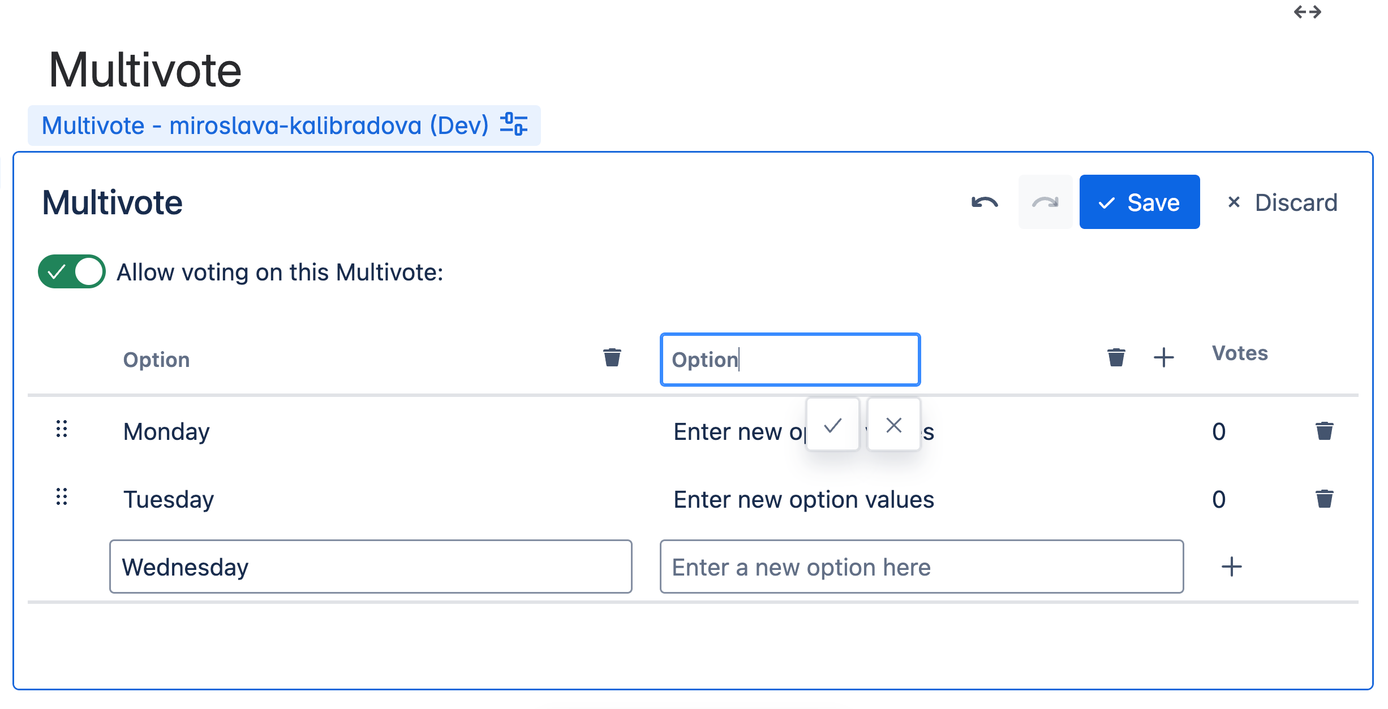Toggle page width arrows icon
This screenshot has height=709, width=1388.
coord(1307,12)
